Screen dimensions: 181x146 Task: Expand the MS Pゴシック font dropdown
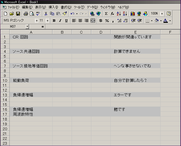37,20
